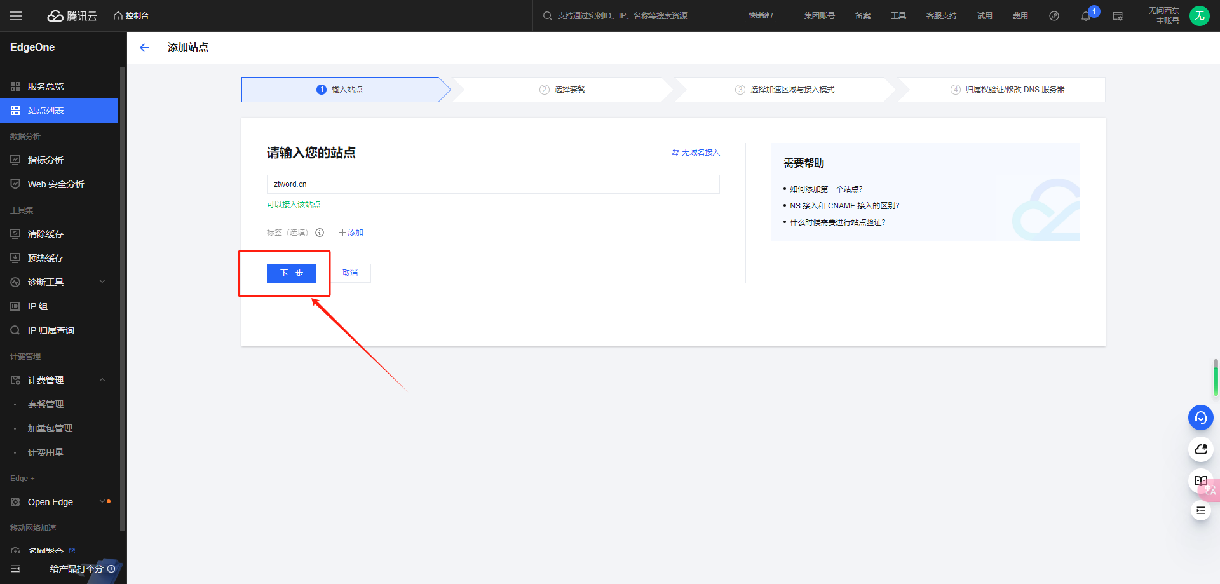Click the 快捷键 shortcut badge
1220x584 pixels.
tap(760, 16)
